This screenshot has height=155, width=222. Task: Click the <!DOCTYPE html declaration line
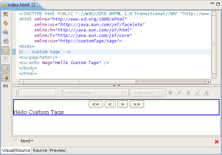pyautogui.click(x=115, y=14)
